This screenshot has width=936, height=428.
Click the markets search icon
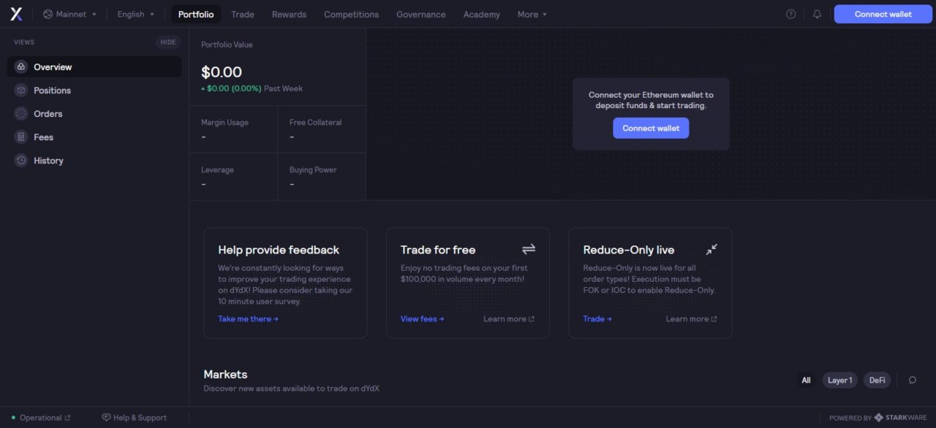913,380
